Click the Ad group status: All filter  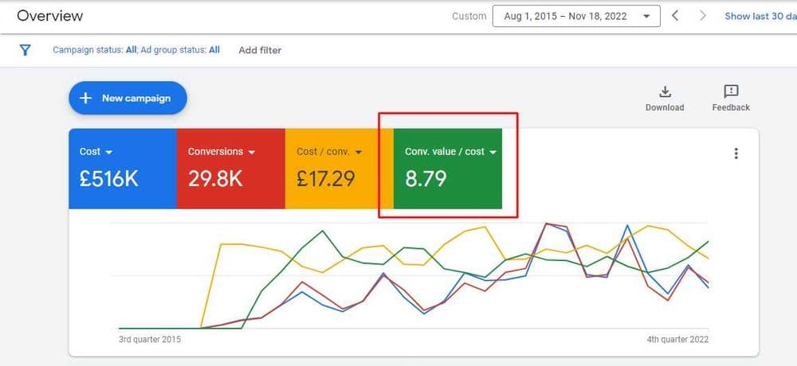pos(180,50)
